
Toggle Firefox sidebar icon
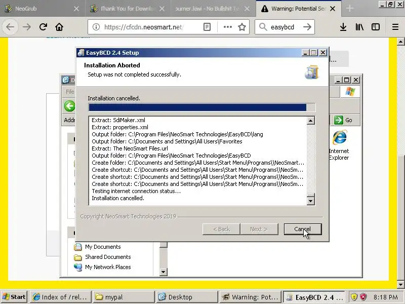[x=376, y=27]
